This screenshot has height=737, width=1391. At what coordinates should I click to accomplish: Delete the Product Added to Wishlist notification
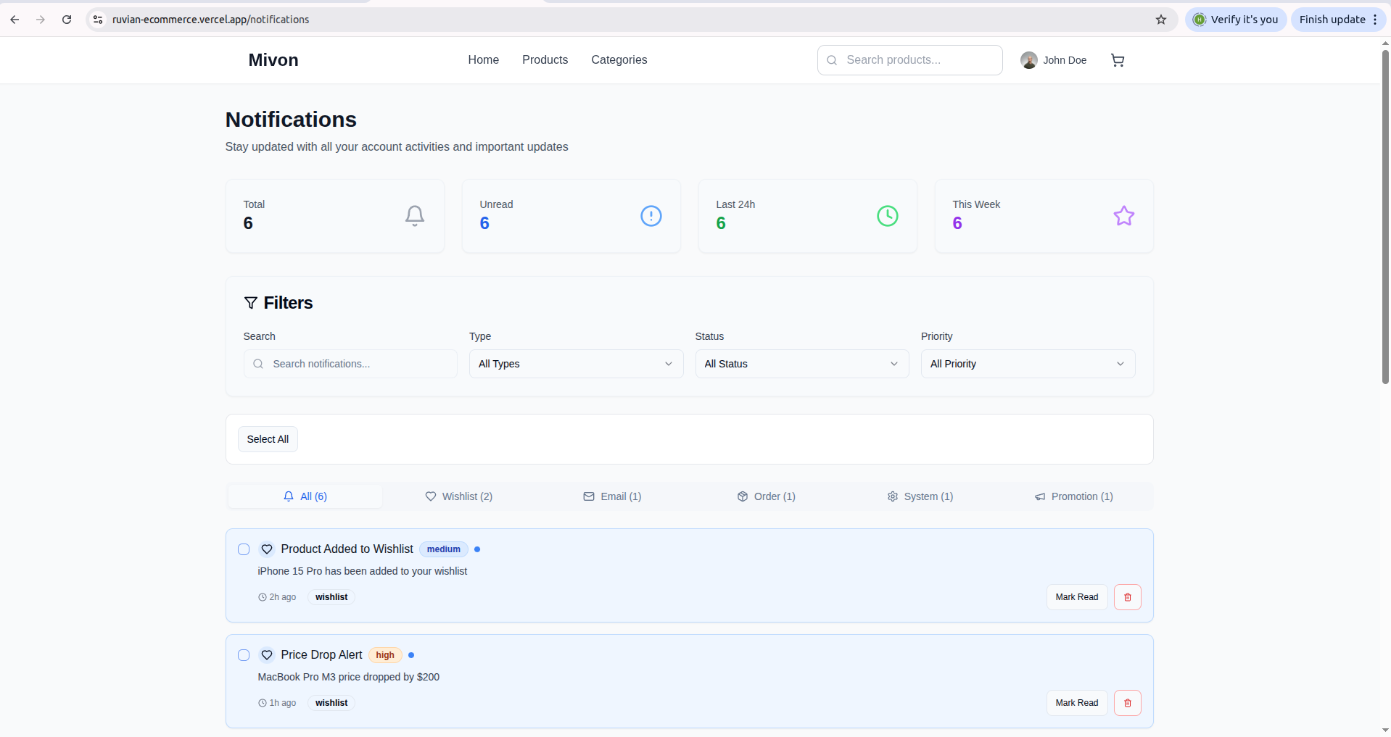1128,597
